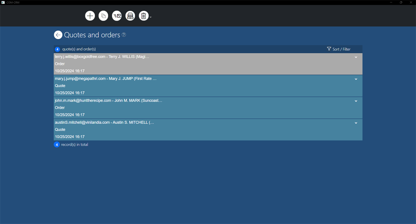Delete the selected order with the trash icon
The height and width of the screenshot is (224, 416).
[x=143, y=16]
